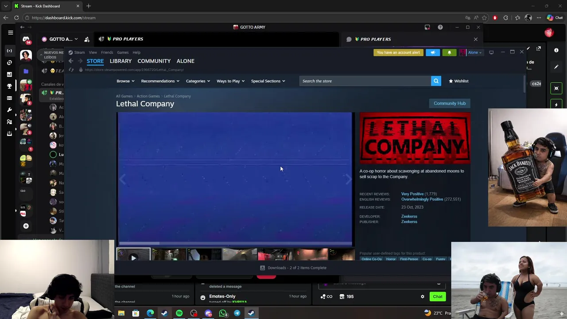Screen dimensions: 567x319
Task: Expand Steam Categories dropdown
Action: [x=198, y=81]
